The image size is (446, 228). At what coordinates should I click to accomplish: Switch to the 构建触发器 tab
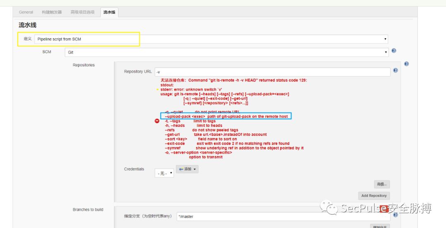click(52, 12)
